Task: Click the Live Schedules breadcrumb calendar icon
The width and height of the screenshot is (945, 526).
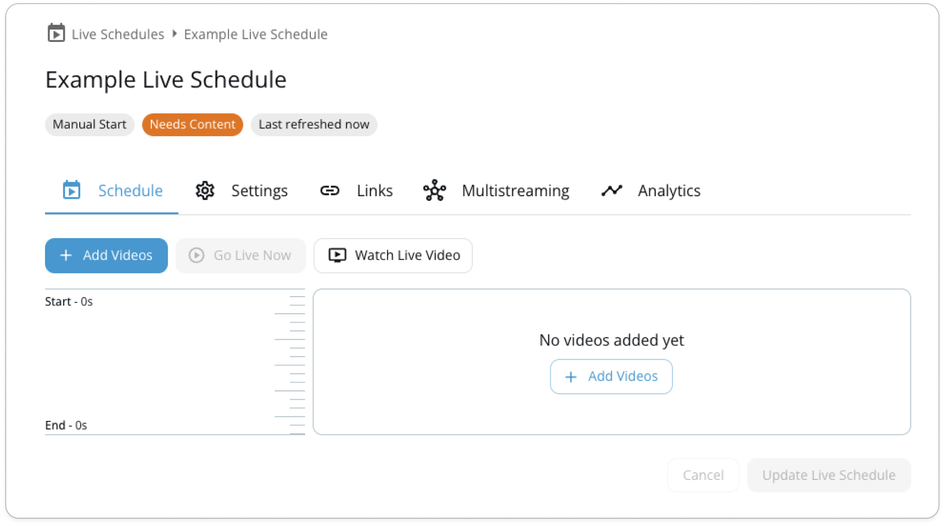Action: coord(56,33)
